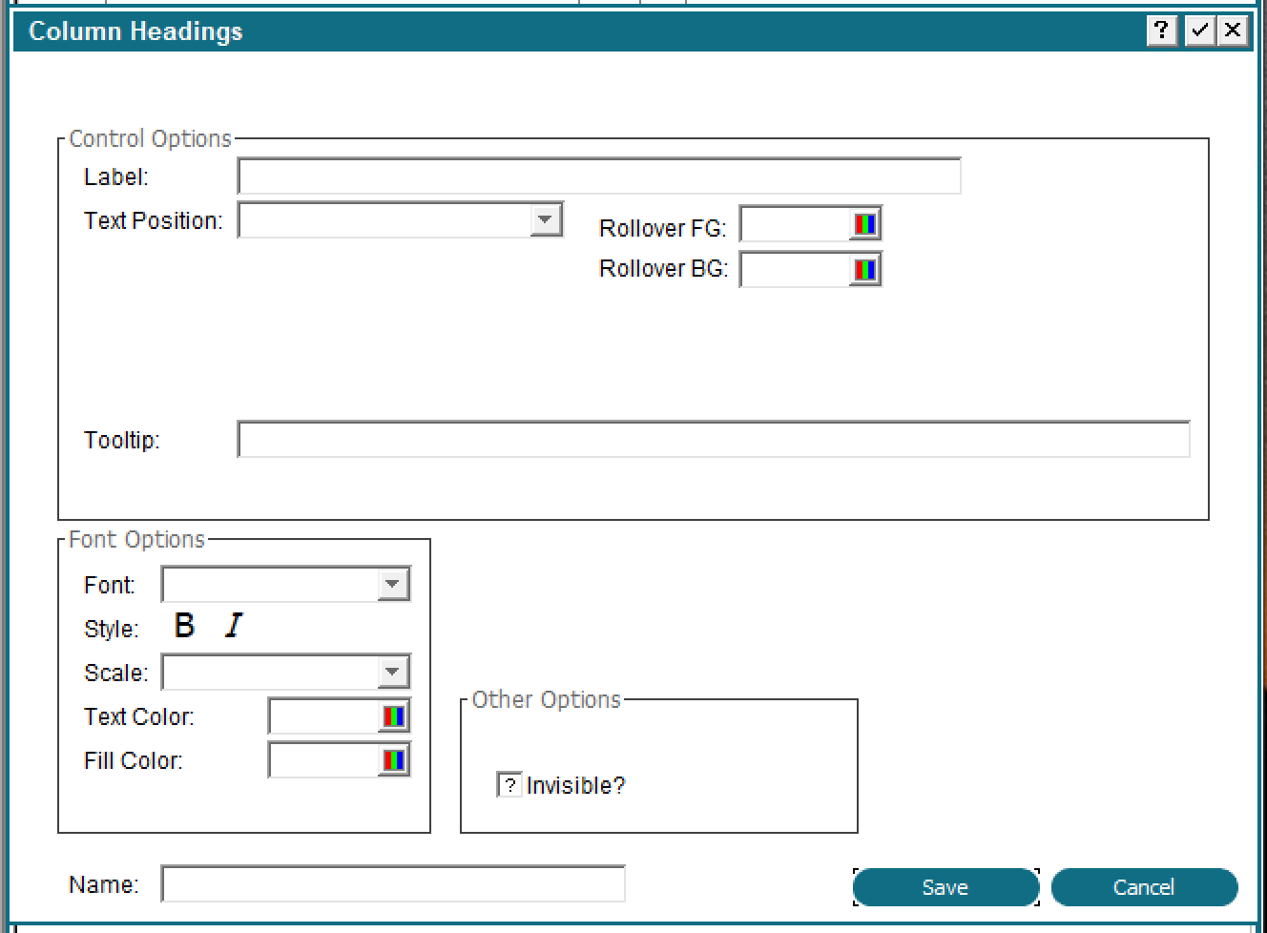The width and height of the screenshot is (1267, 933).
Task: Click the Name input field
Action: (x=393, y=884)
